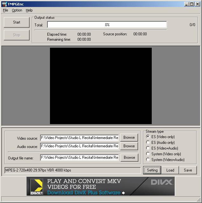Load an encoder settings profile

(x=170, y=170)
